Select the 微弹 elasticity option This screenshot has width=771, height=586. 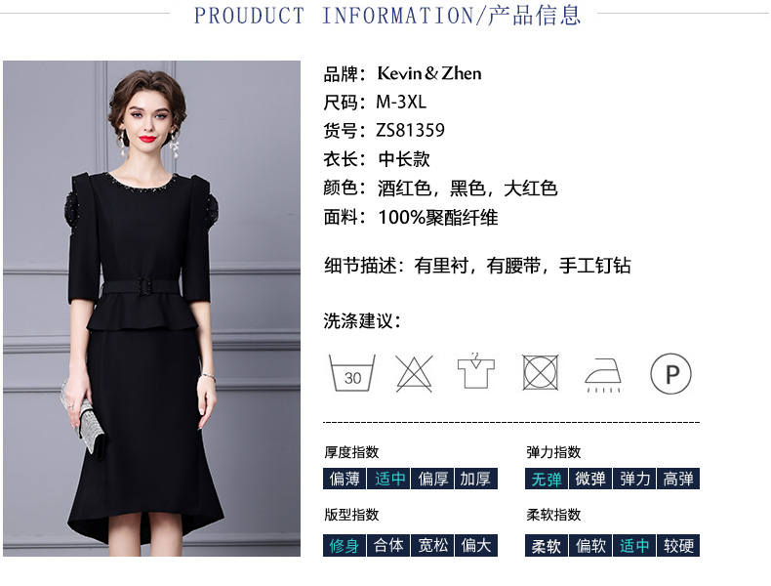(x=590, y=479)
